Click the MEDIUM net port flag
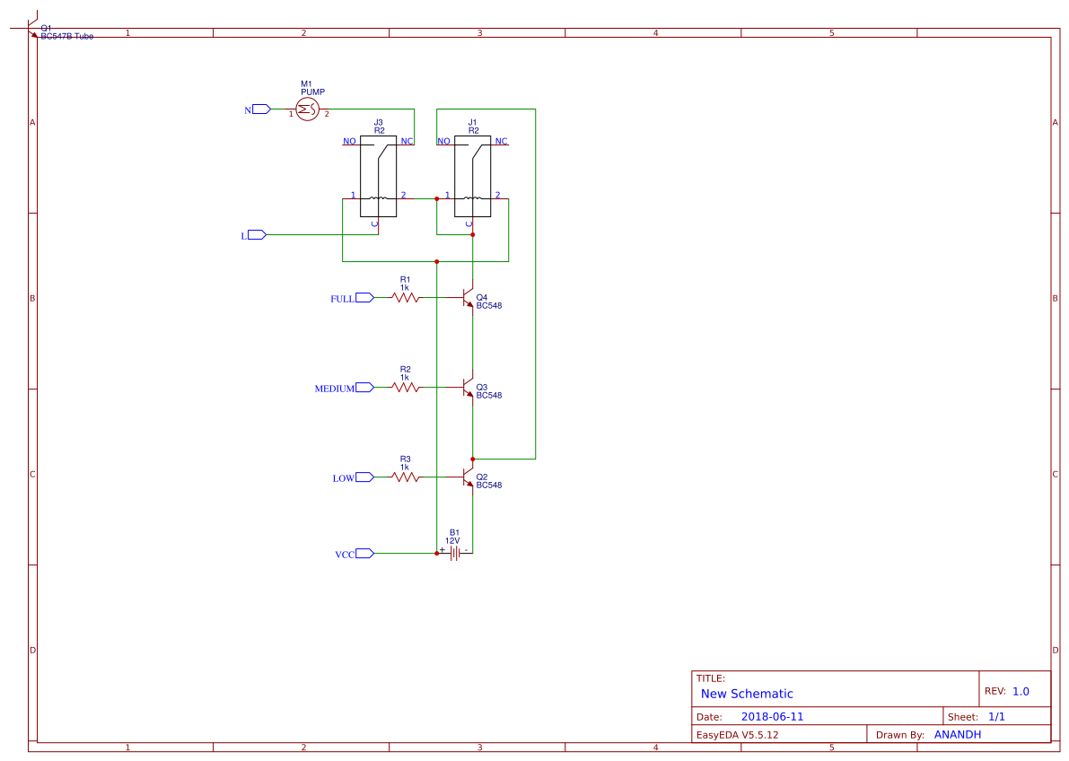The width and height of the screenshot is (1069, 761). click(364, 388)
